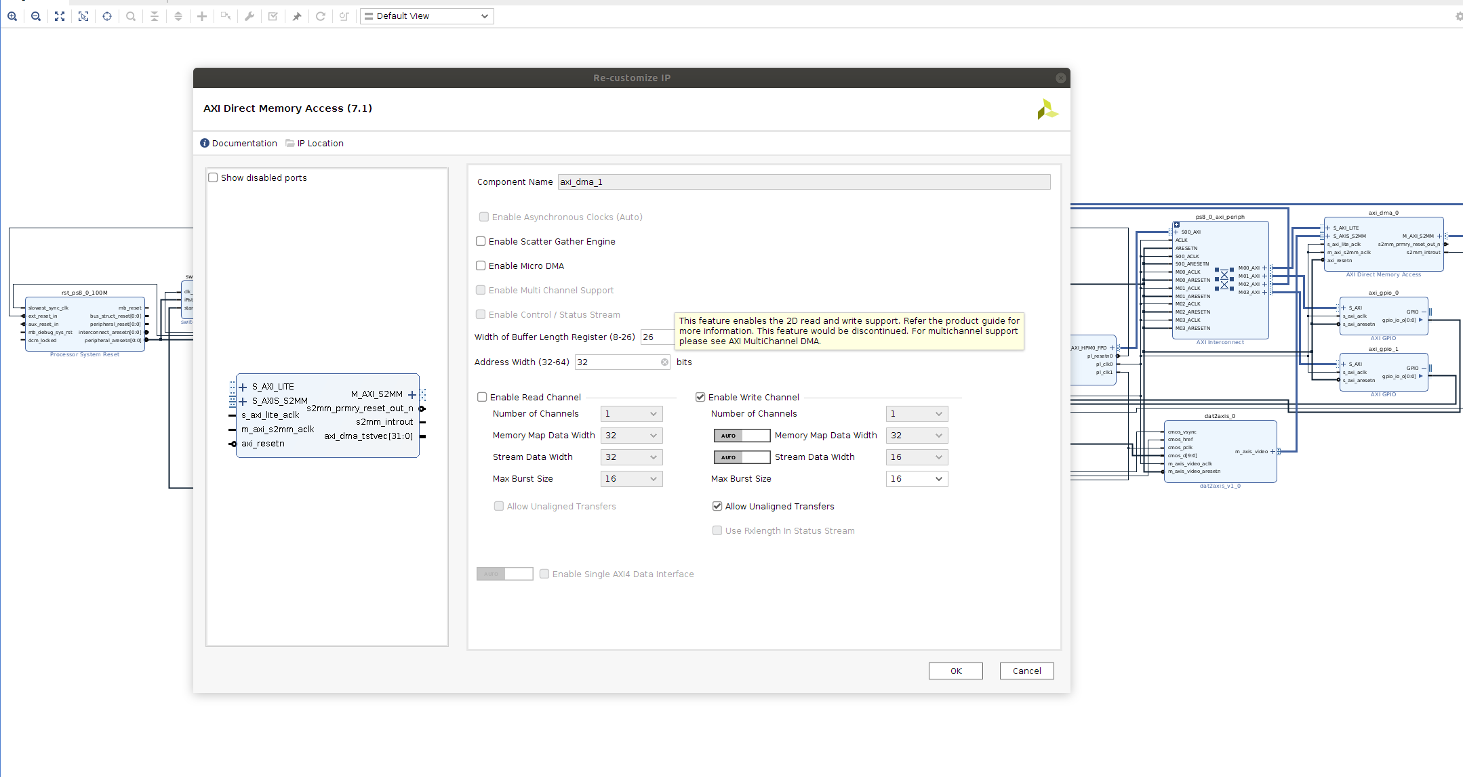Click the crosshair center-view icon

107,16
